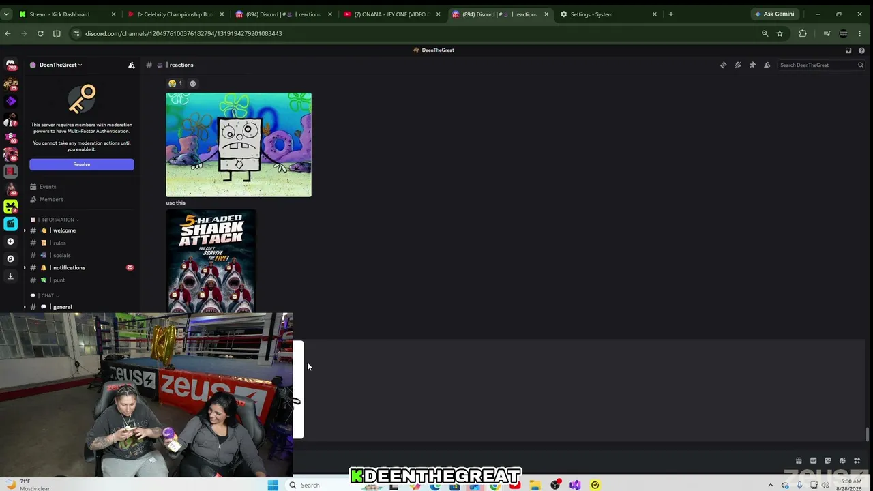Open the Discord help question mark icon
Screen dimensions: 873x491
[x=861, y=50]
